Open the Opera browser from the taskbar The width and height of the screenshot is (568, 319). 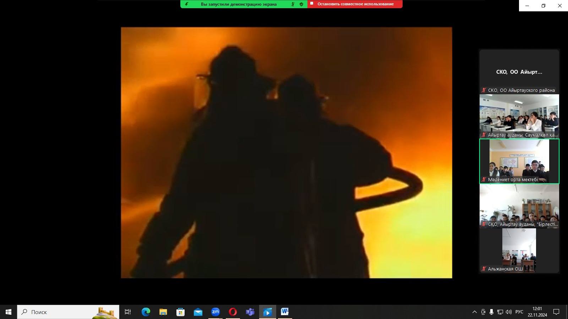point(233,312)
